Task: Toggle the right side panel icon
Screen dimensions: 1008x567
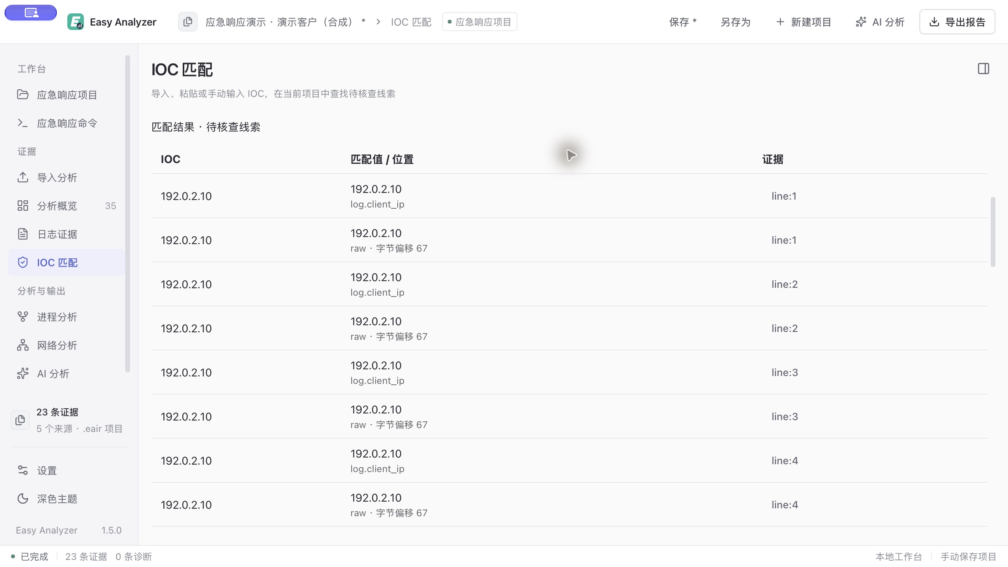Action: pyautogui.click(x=983, y=69)
